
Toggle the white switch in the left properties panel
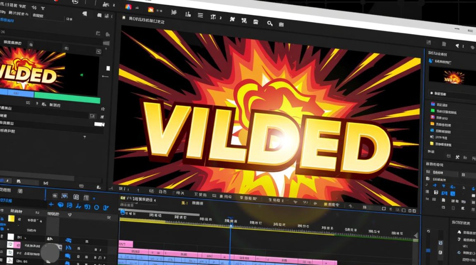coord(99,124)
